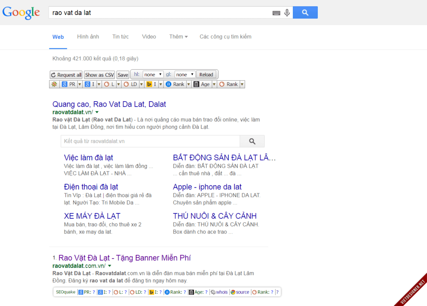Viewport: 427px width, 306px height.
Task: Click the blue magnifier search button
Action: [305, 12]
